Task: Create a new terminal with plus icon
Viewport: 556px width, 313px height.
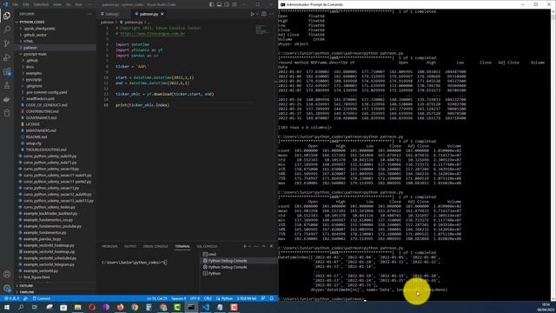Action: click(x=245, y=246)
